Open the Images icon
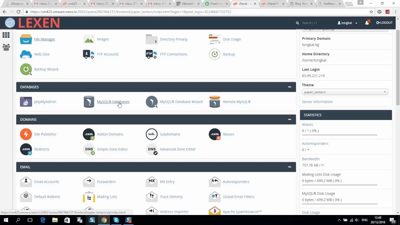The height and width of the screenshot is (225, 400). [x=89, y=39]
